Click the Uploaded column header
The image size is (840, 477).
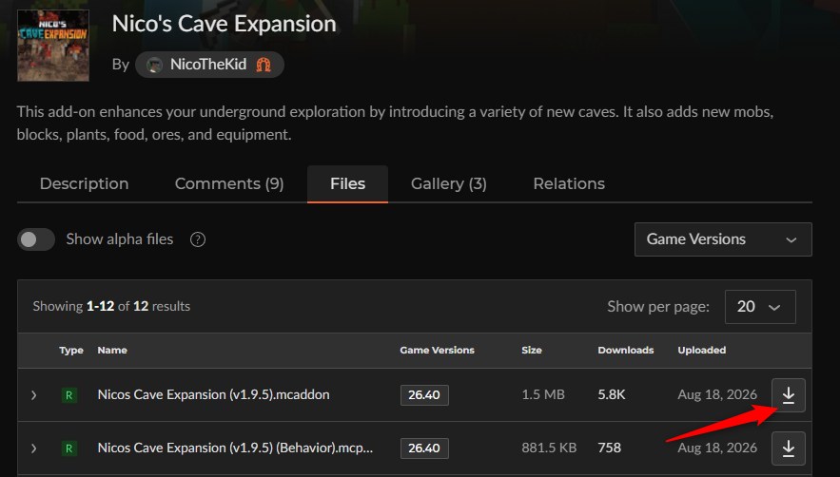(x=702, y=350)
